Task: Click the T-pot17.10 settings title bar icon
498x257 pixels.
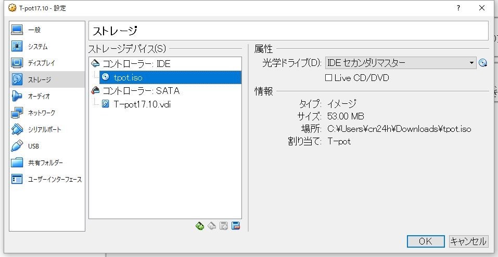Action: [12, 8]
